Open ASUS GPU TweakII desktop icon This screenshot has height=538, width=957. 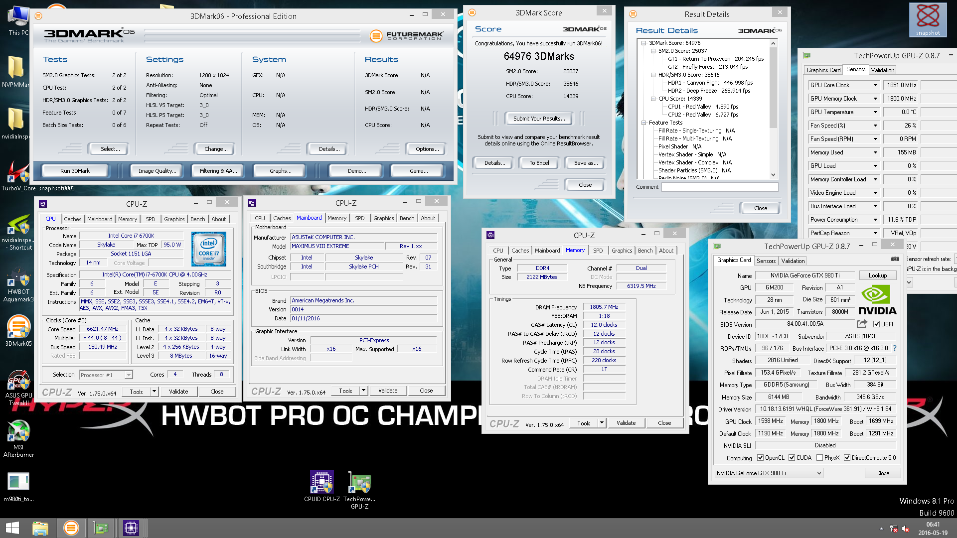[x=18, y=388]
